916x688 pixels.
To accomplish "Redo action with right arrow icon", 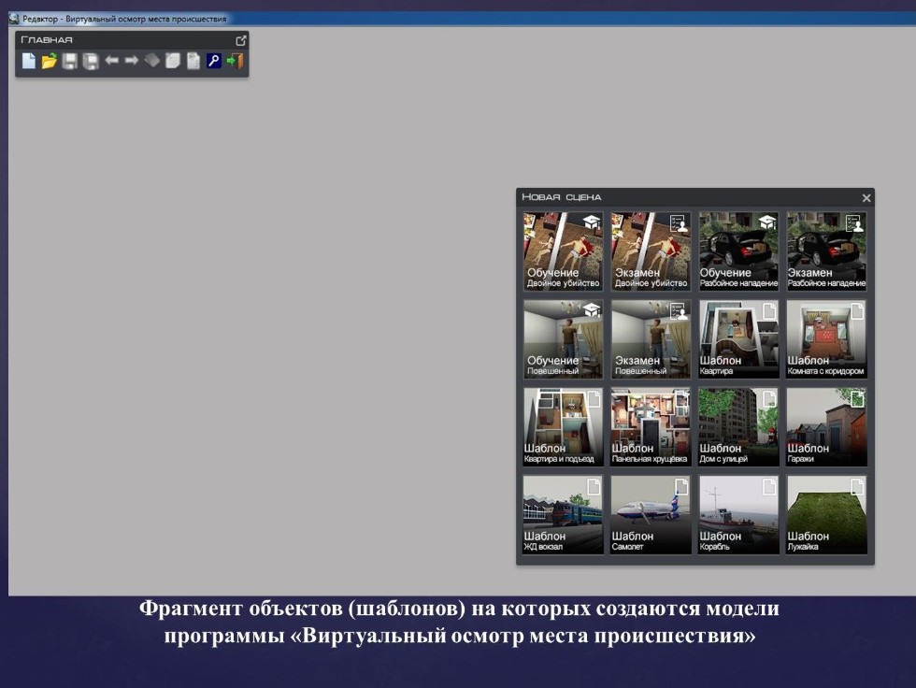I will pyautogui.click(x=130, y=60).
